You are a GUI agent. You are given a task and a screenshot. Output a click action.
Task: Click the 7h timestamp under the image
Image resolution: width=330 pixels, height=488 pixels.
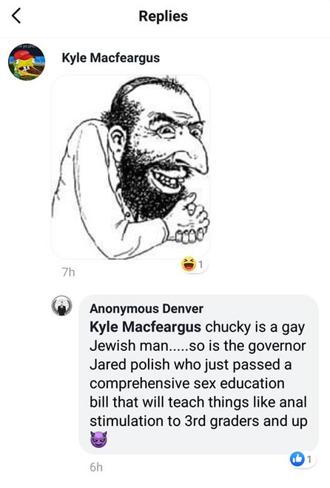[68, 273]
